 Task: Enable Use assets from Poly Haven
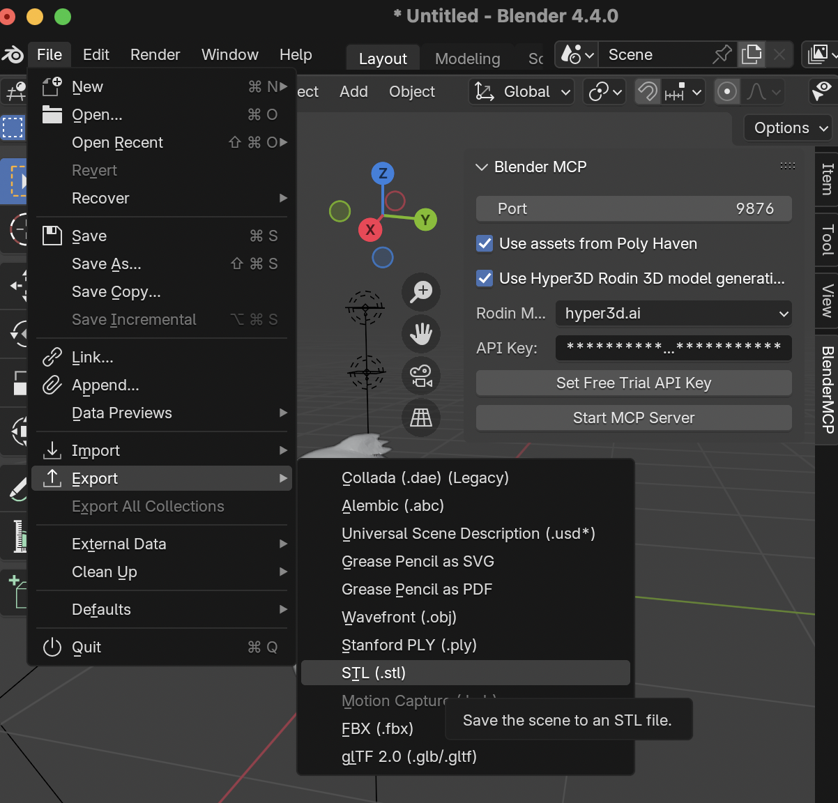click(485, 244)
